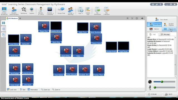178x100 pixels.
Task: Click Zoom in
Action: tap(56, 89)
